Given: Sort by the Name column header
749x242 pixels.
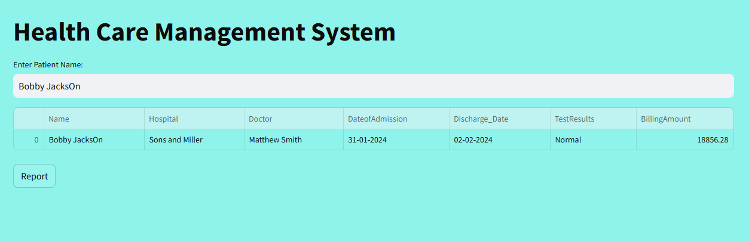Looking at the screenshot, I should (x=94, y=119).
